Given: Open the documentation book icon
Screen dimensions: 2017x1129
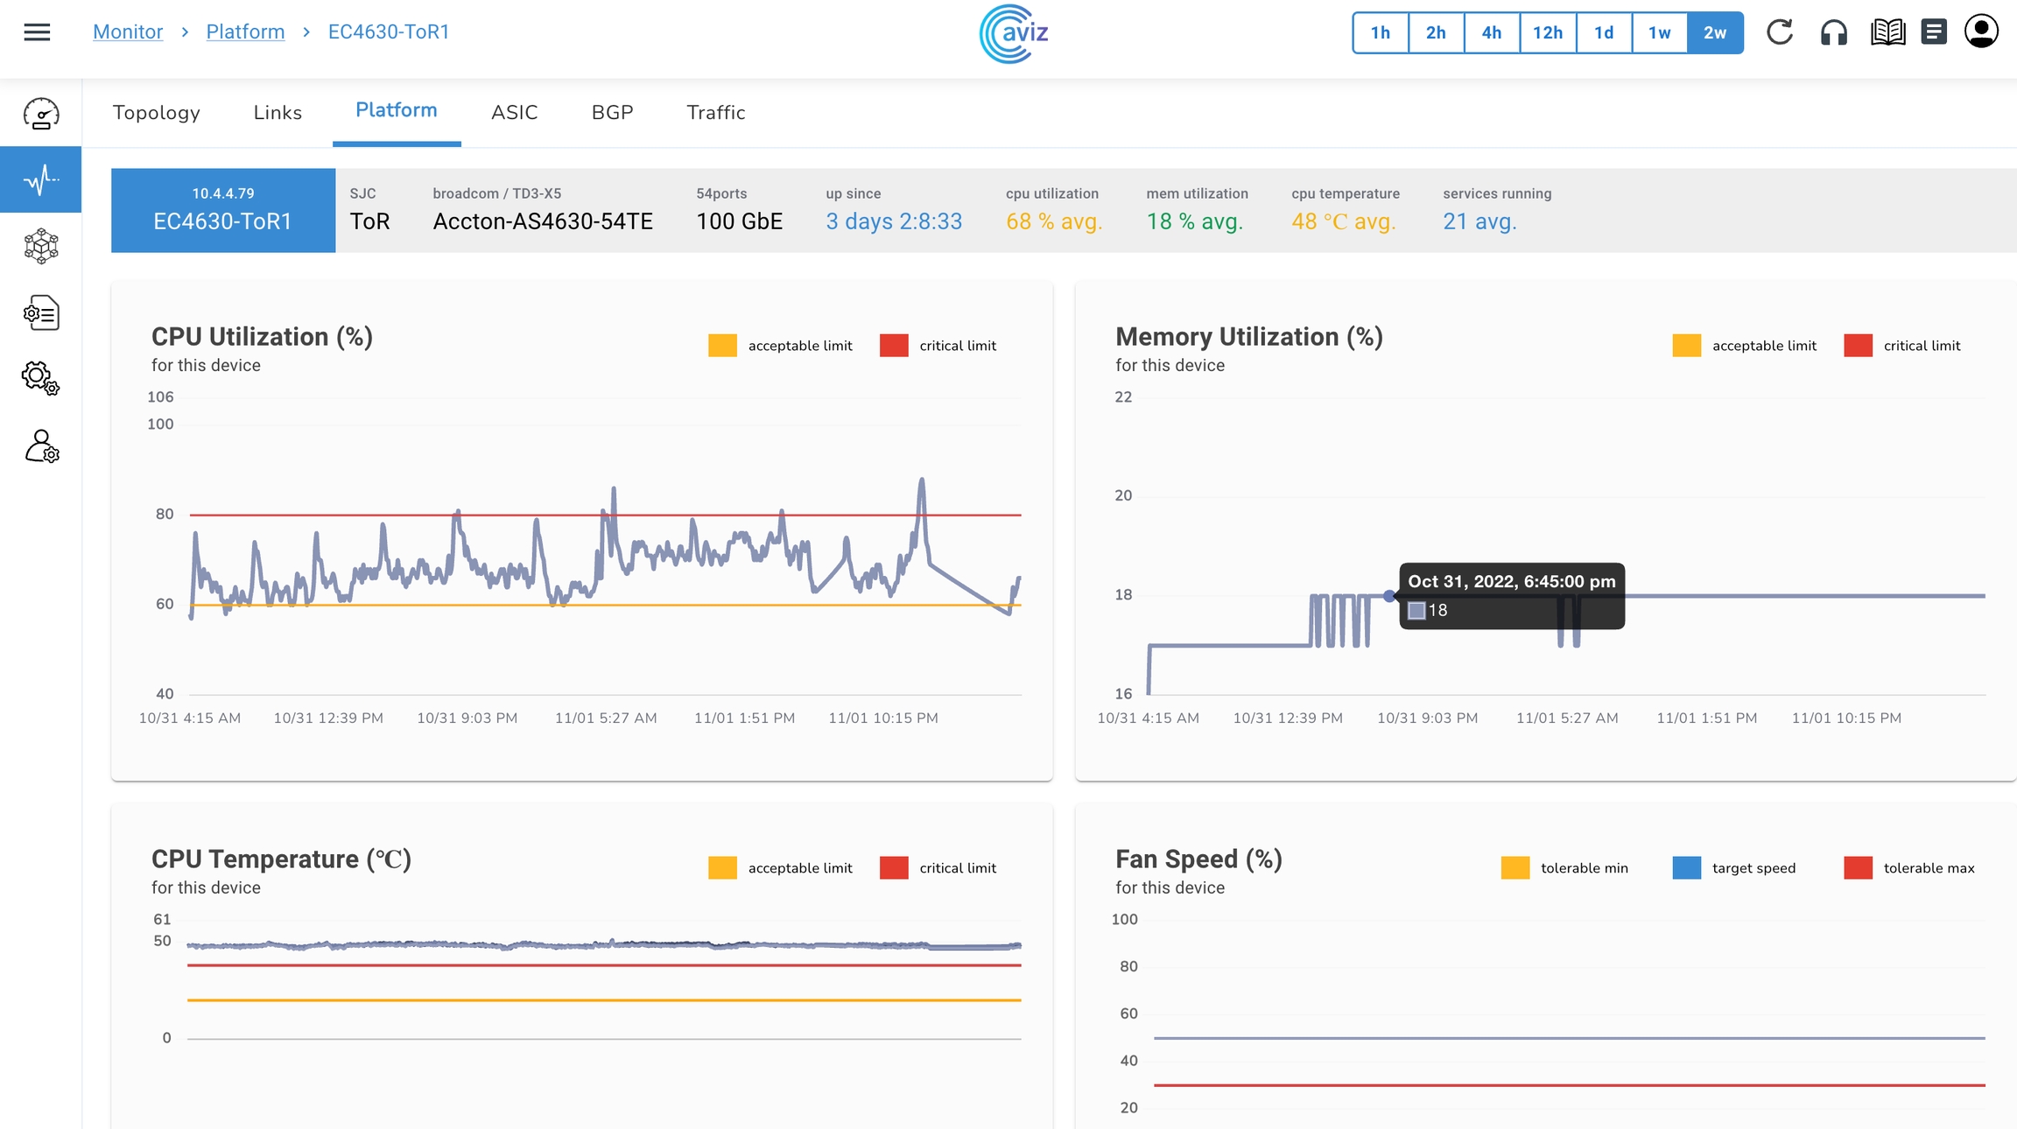Looking at the screenshot, I should coord(1887,32).
